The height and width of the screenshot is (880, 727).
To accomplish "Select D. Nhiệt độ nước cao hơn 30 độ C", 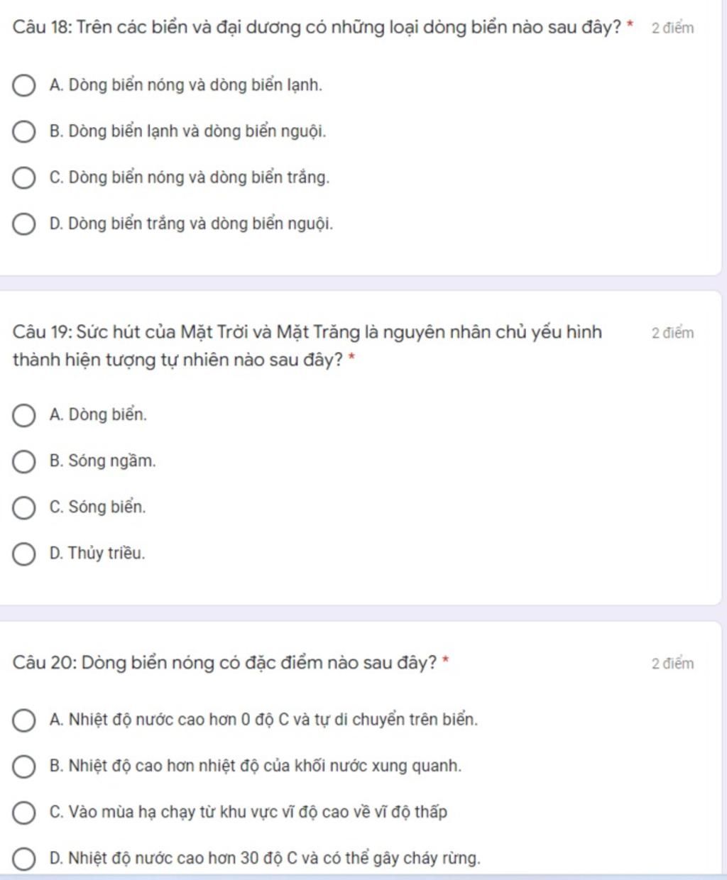I will [x=24, y=859].
